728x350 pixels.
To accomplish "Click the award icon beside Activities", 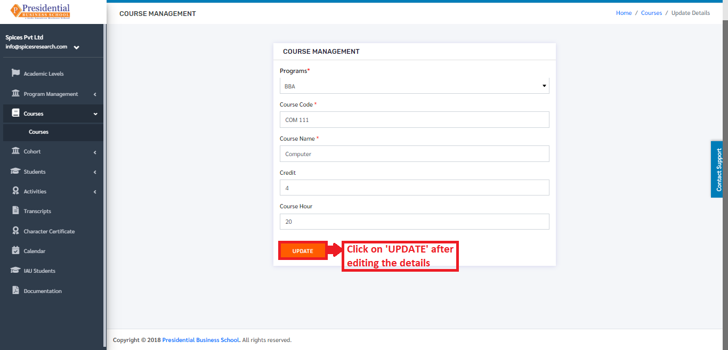I will (x=15, y=191).
